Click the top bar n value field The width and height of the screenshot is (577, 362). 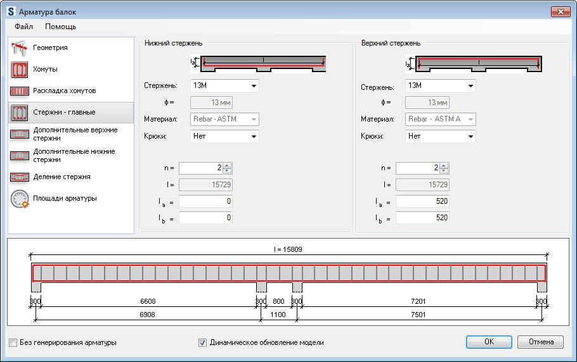[418, 168]
